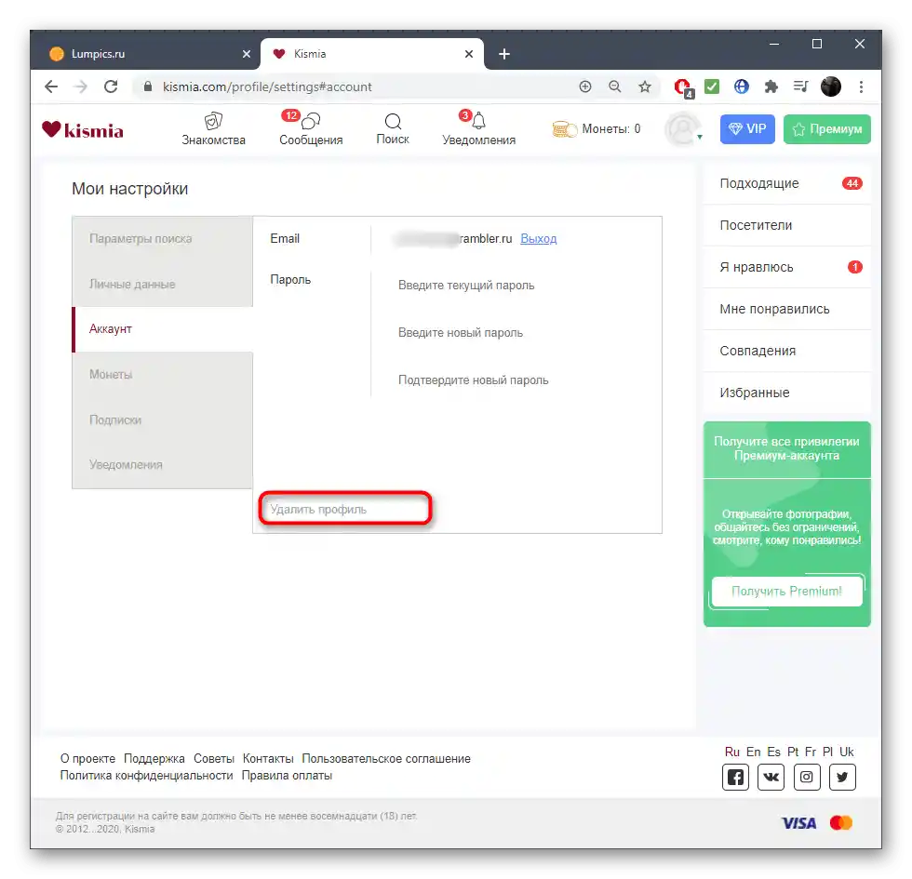
Task: Open the Совпадения list
Action: 787,352
